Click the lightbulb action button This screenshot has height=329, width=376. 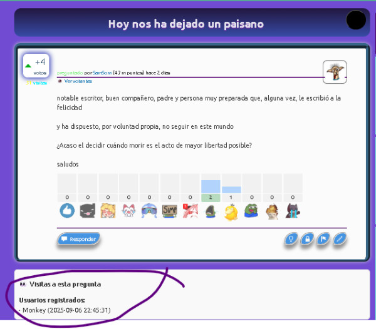291,239
